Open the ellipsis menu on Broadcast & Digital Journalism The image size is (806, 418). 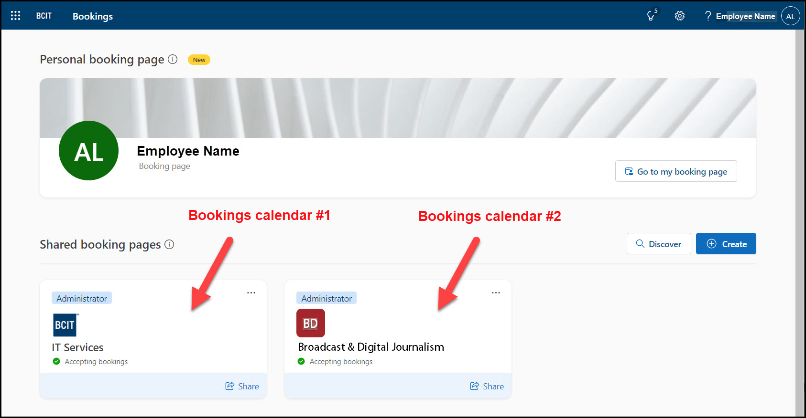(x=496, y=292)
